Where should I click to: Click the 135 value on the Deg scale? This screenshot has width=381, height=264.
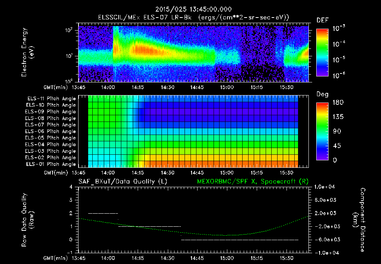tap(338, 117)
